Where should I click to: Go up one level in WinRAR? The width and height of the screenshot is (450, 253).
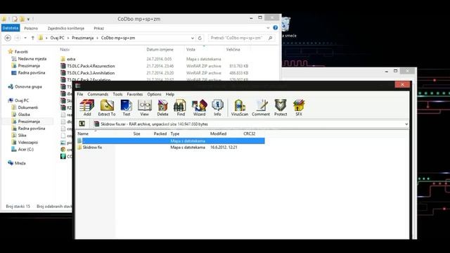click(x=82, y=124)
